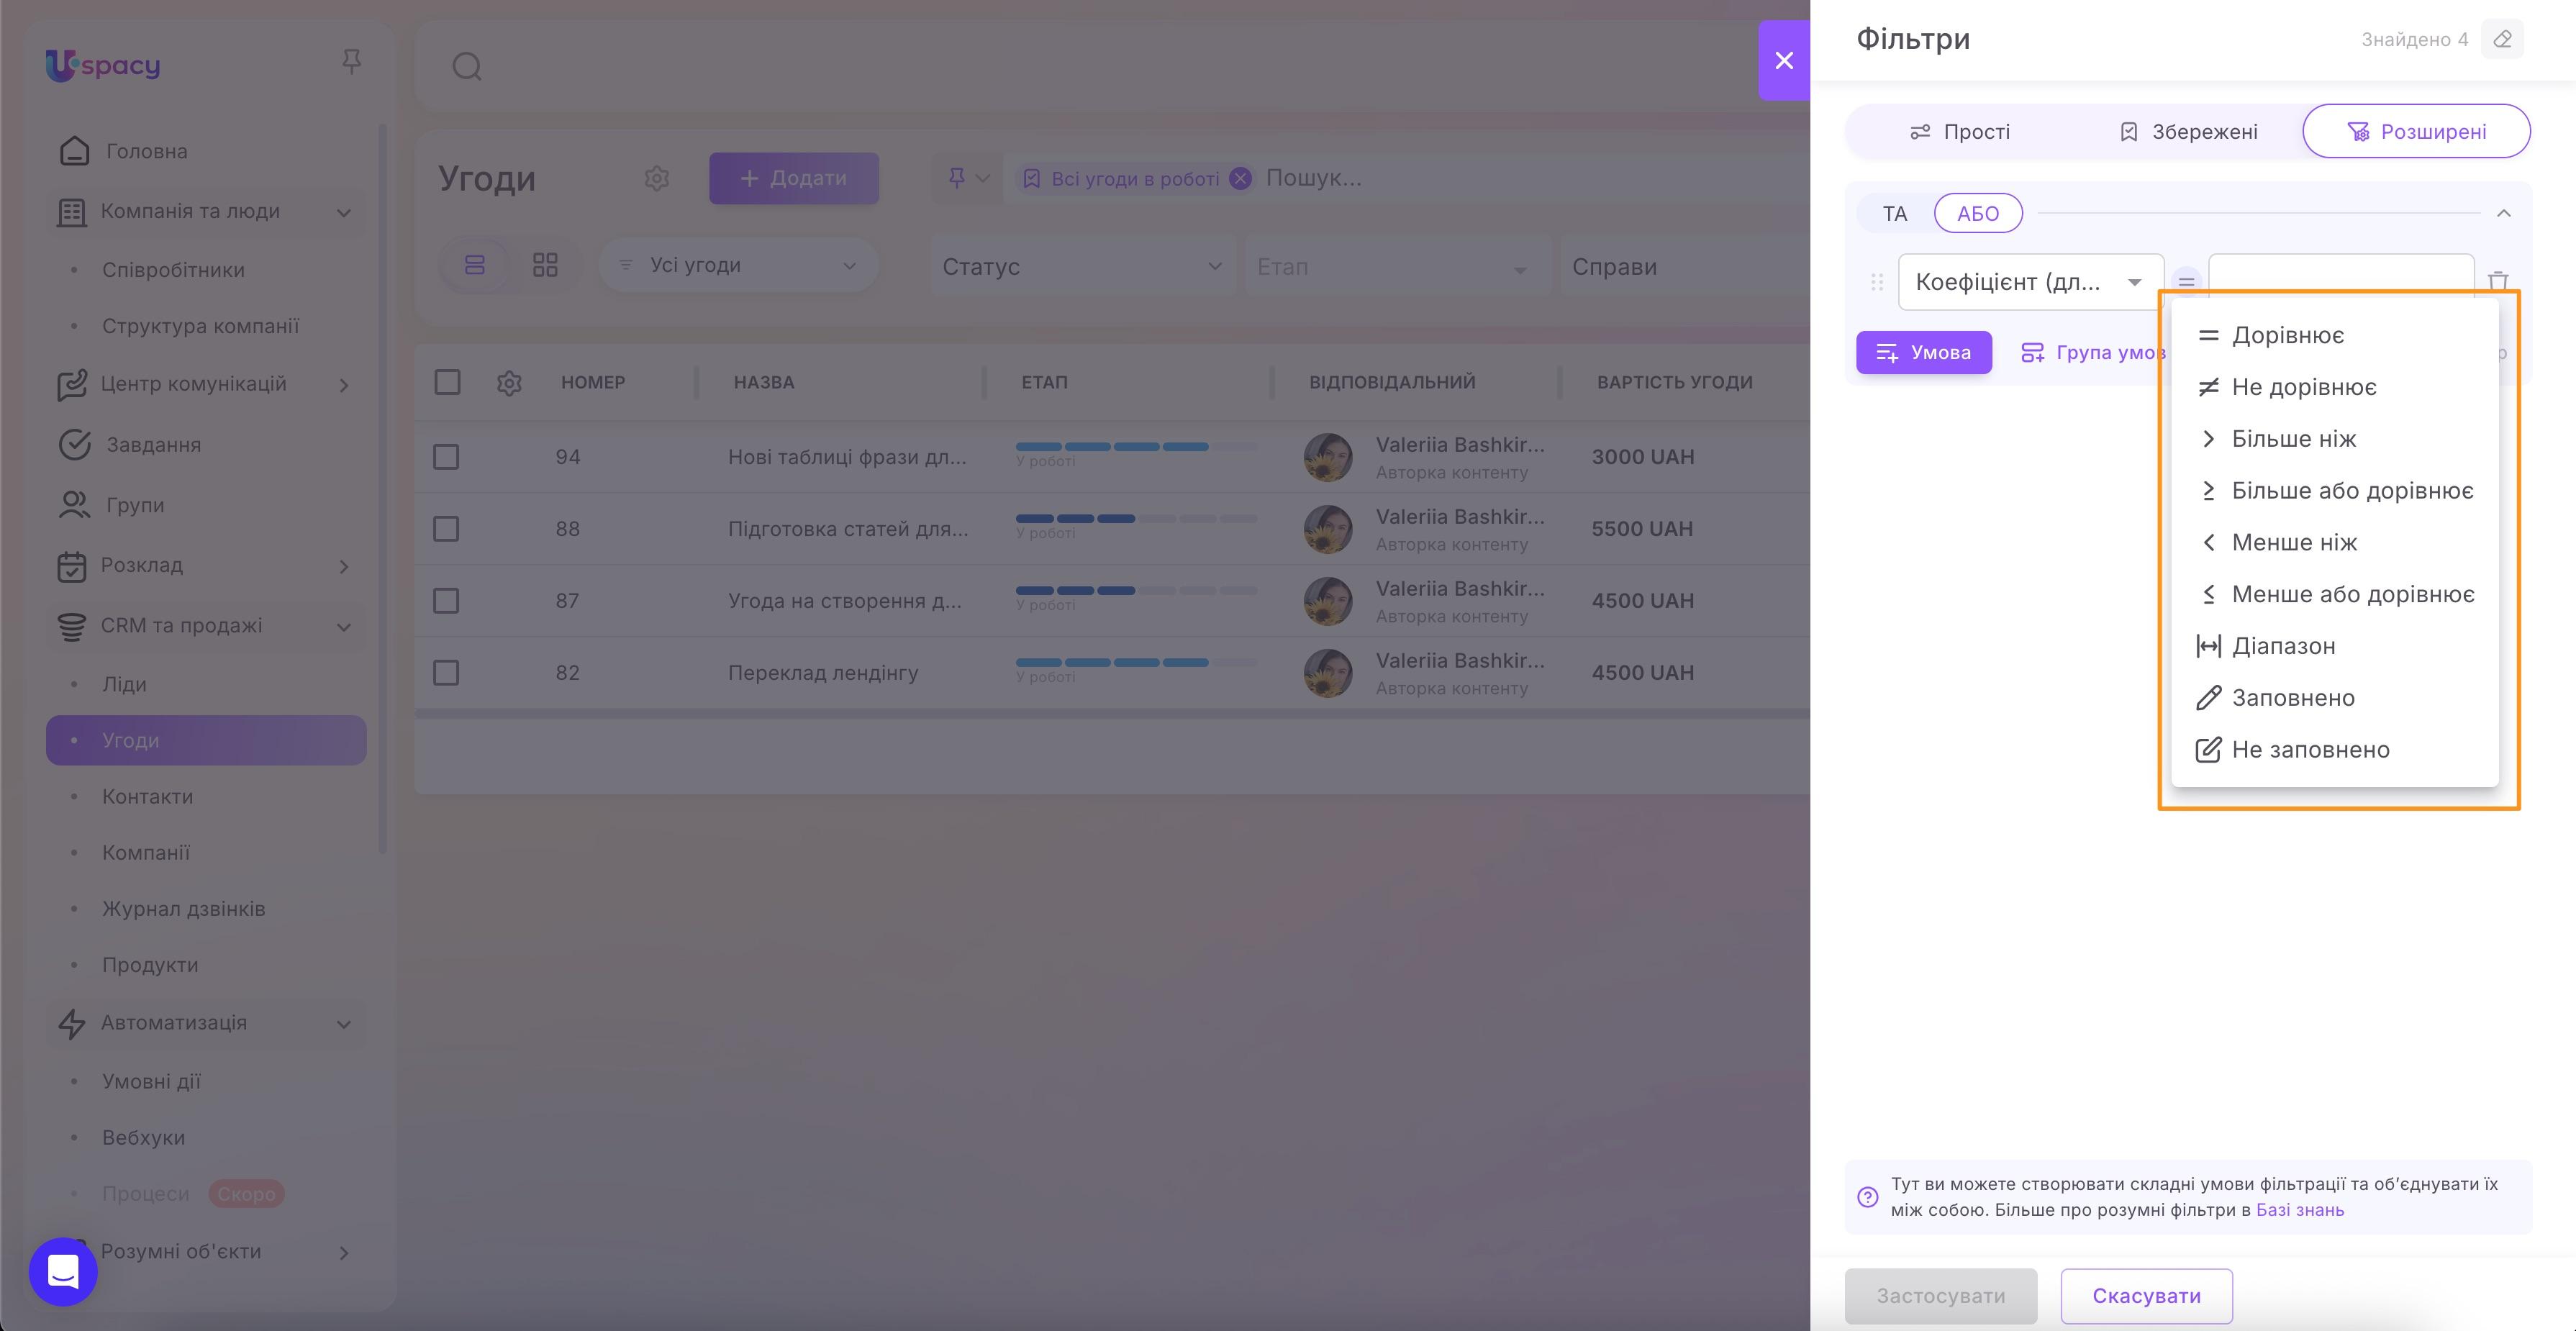The height and width of the screenshot is (1331, 2576).
Task: Collapse the CRM та продажі section
Action: tap(344, 626)
